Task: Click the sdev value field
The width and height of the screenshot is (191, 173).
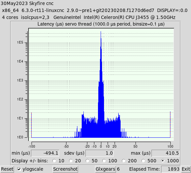Action: pyautogui.click(x=100, y=153)
